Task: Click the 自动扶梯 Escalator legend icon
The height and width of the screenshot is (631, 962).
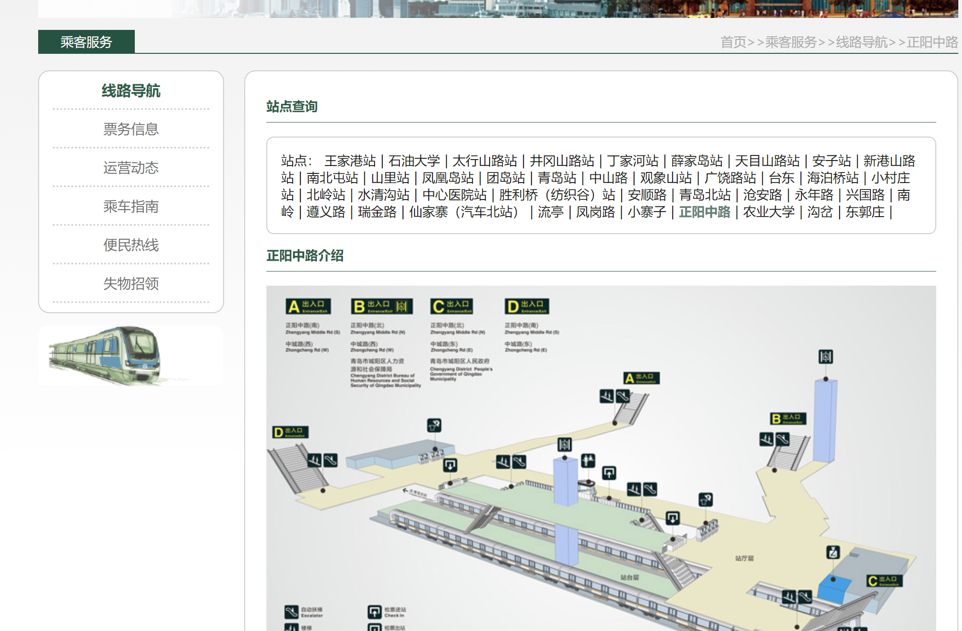Action: (291, 612)
